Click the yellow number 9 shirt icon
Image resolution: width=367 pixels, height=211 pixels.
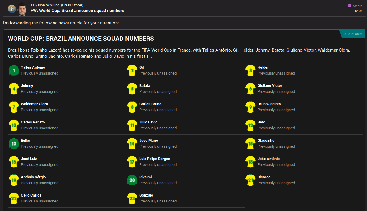250,107
